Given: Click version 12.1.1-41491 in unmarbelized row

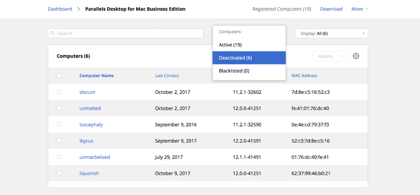Looking at the screenshot, I should click(x=247, y=157).
